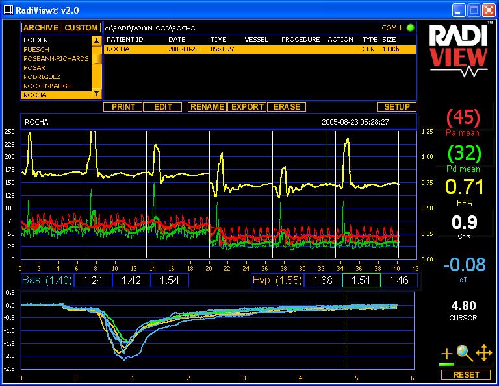This screenshot has width=499, height=386.
Task: Click the DATE column header
Action: 177,40
